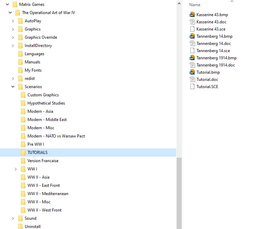Expand the redist folder chevron
Viewport: 270px width, 229px height.
13,79
